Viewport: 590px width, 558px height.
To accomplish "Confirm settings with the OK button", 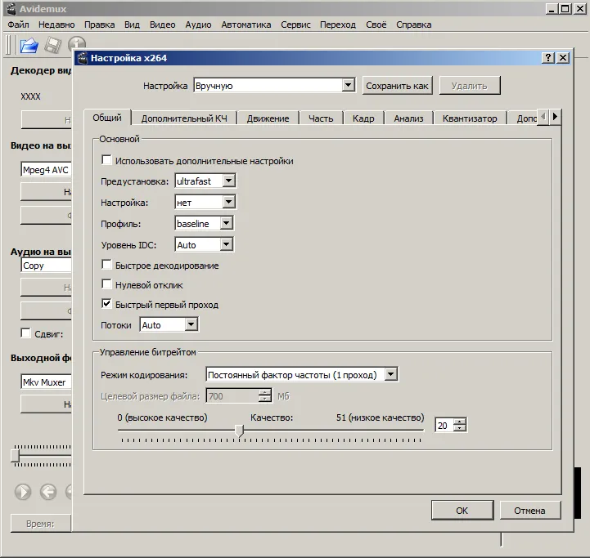I will point(462,511).
